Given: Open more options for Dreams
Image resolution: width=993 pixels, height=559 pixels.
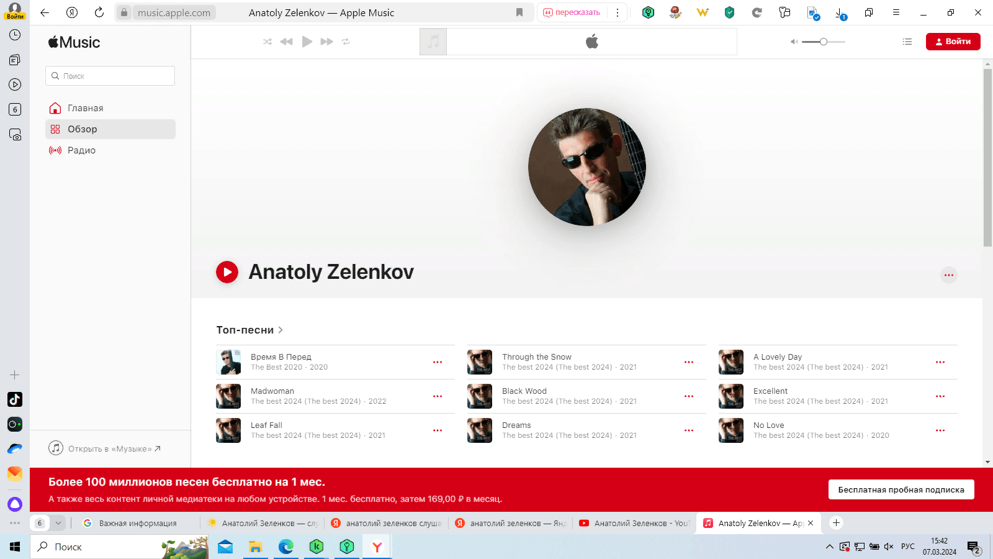Looking at the screenshot, I should point(689,430).
